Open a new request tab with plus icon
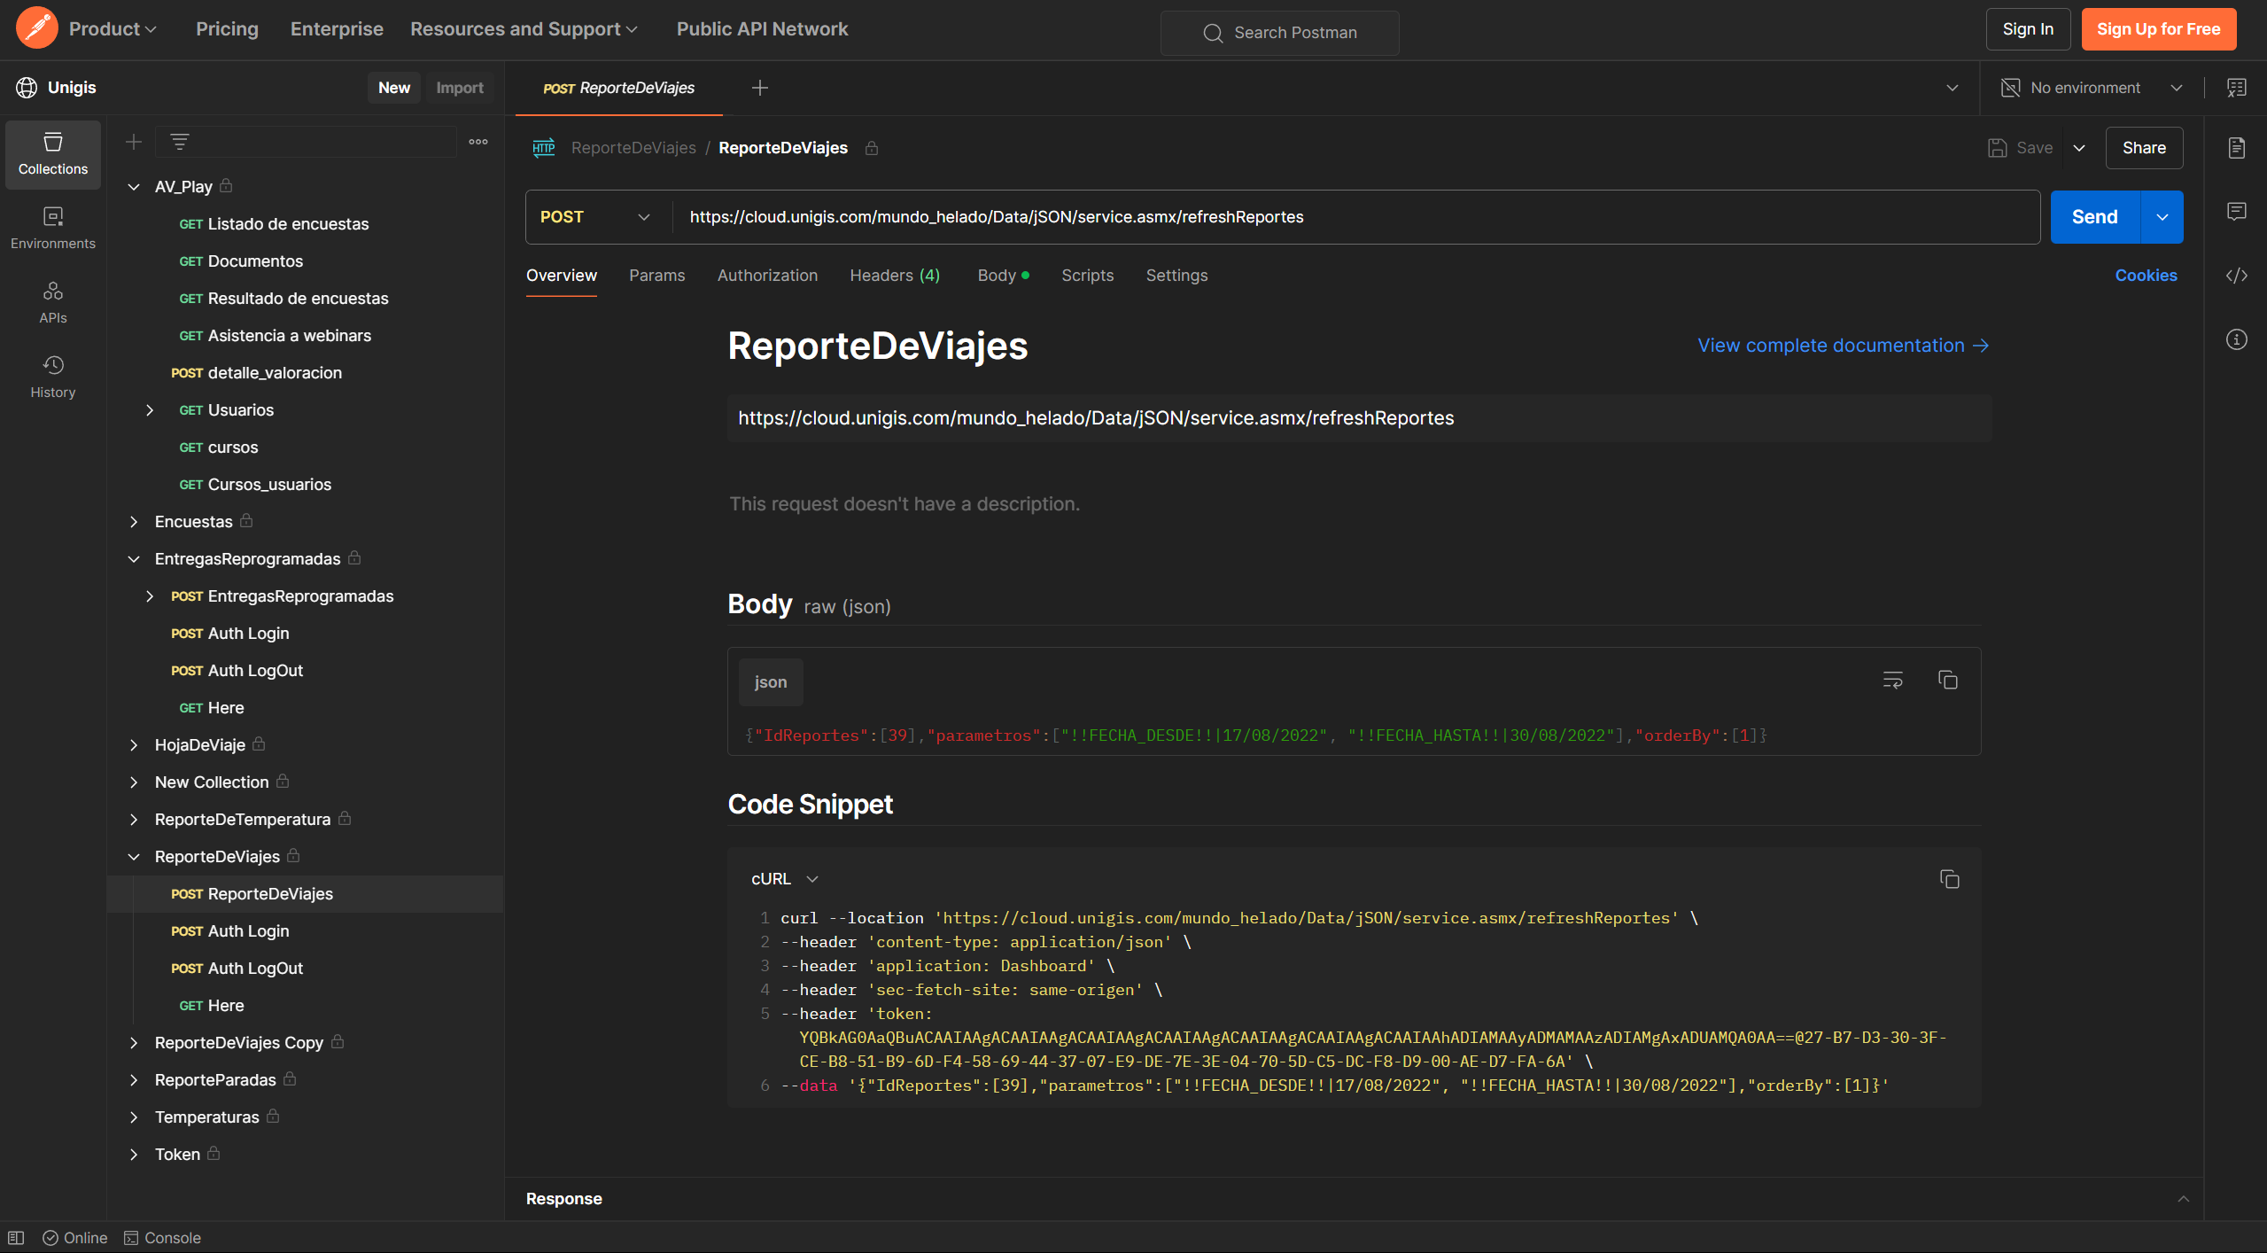Viewport: 2267px width, 1253px height. tap(760, 88)
